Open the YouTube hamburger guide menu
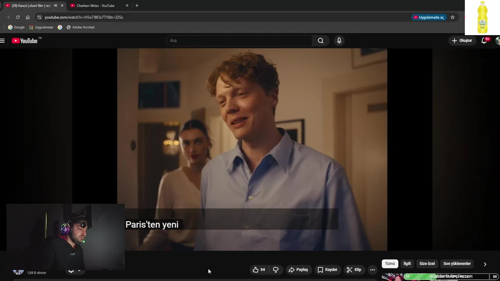This screenshot has width=500, height=281. pos(2,41)
